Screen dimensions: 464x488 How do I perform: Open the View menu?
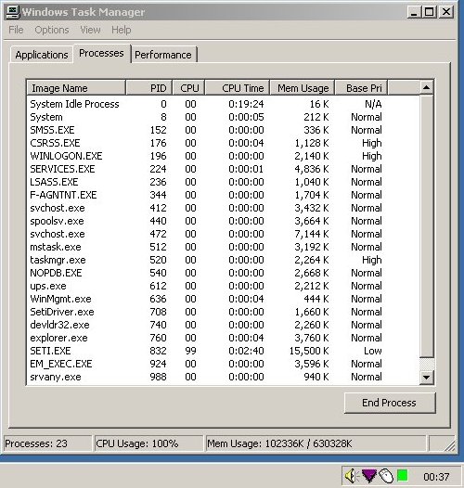[90, 30]
